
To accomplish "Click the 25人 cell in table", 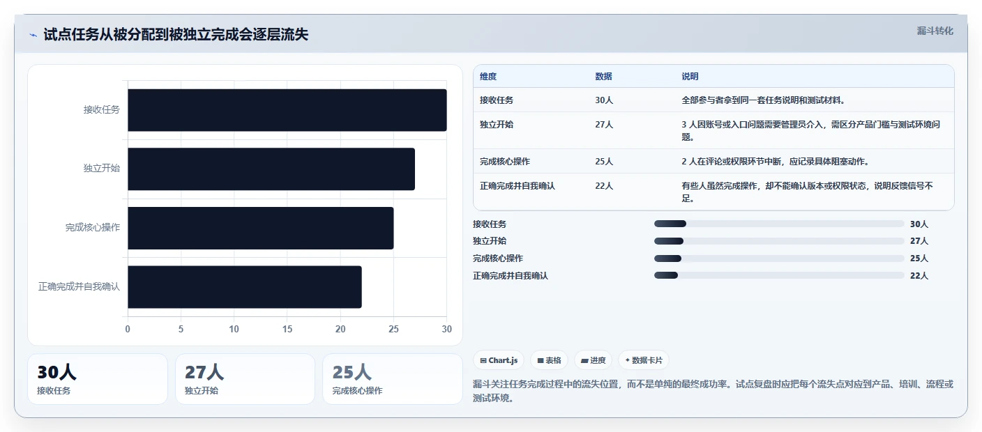I will (x=604, y=162).
